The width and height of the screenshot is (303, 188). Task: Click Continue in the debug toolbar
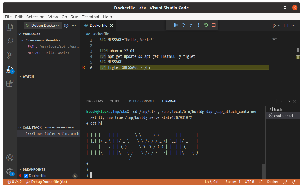(x=176, y=25)
